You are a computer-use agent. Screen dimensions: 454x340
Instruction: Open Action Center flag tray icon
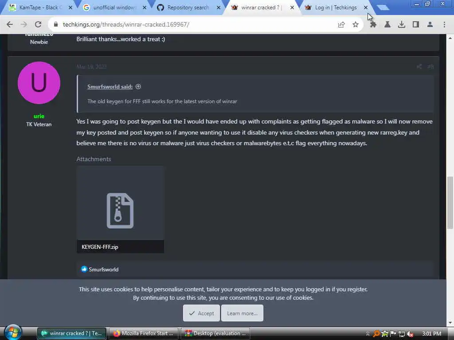point(393,334)
